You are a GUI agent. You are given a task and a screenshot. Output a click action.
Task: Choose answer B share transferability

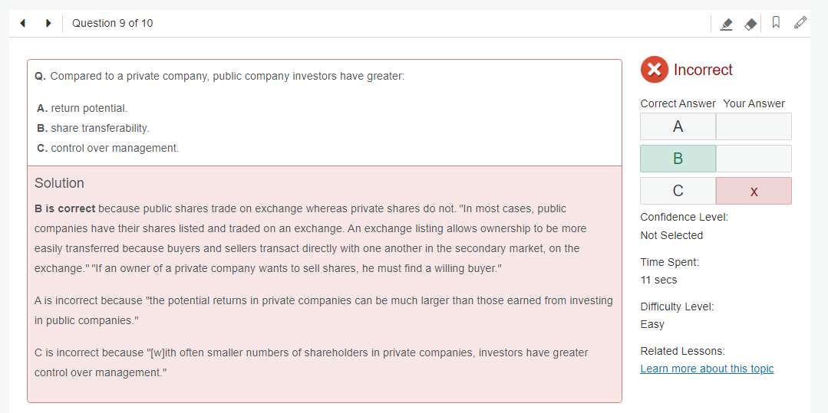pos(94,128)
